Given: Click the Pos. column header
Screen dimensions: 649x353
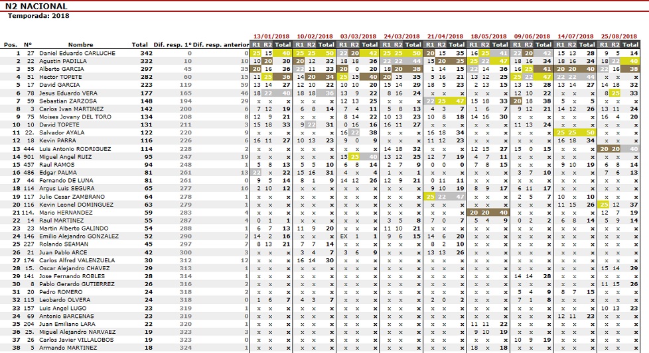Looking at the screenshot, I should [11, 45].
